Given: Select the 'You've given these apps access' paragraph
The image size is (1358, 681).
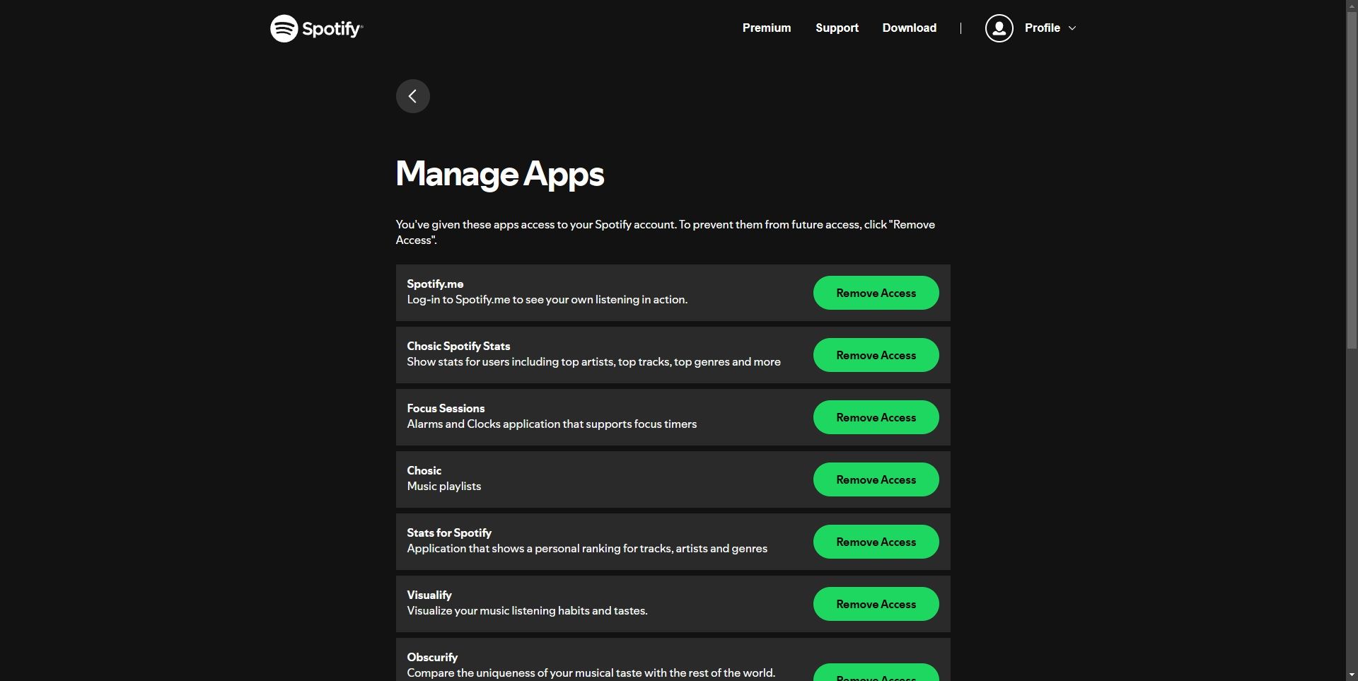Looking at the screenshot, I should point(666,232).
